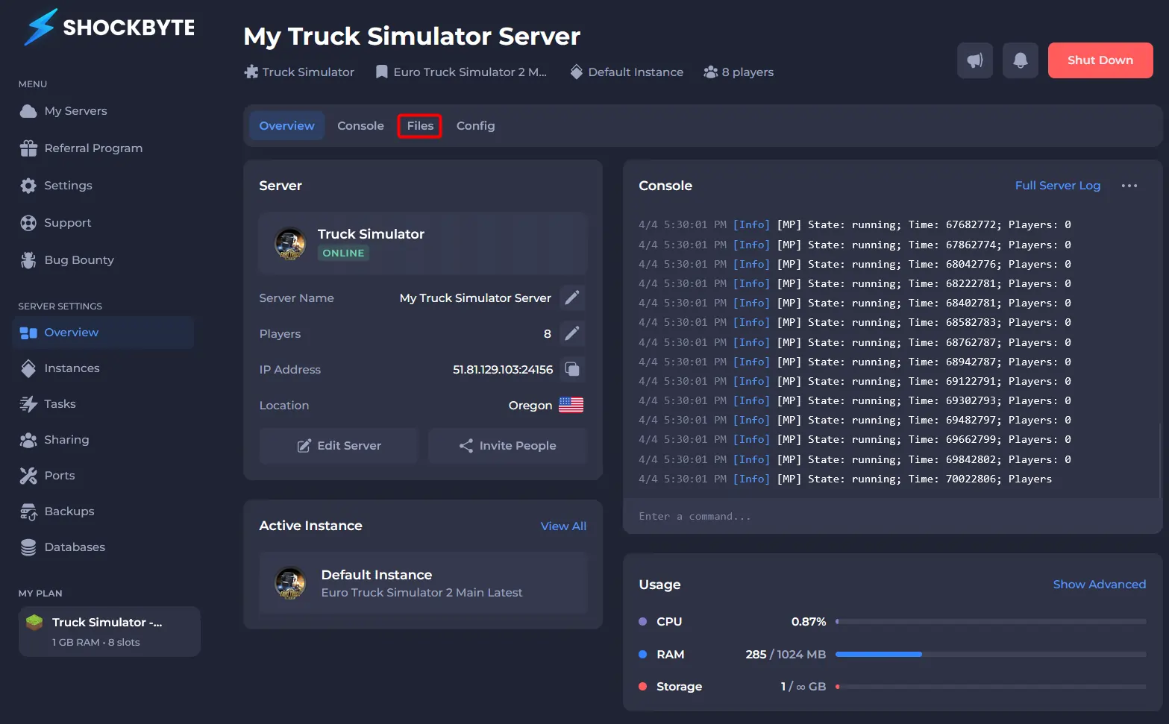Click the console log line with Time: 67682772
This screenshot has height=724, width=1169.
855,225
